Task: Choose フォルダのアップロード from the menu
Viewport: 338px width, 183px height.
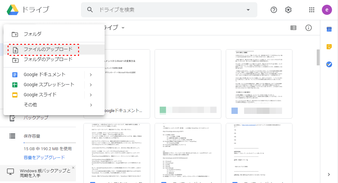Action: tap(48, 59)
